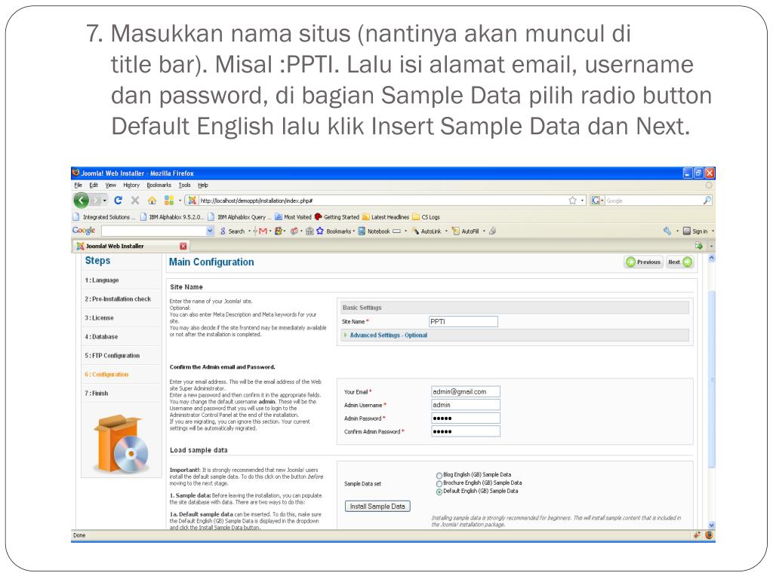Reload the page with the refresh icon
The image size is (773, 579).
[x=118, y=201]
